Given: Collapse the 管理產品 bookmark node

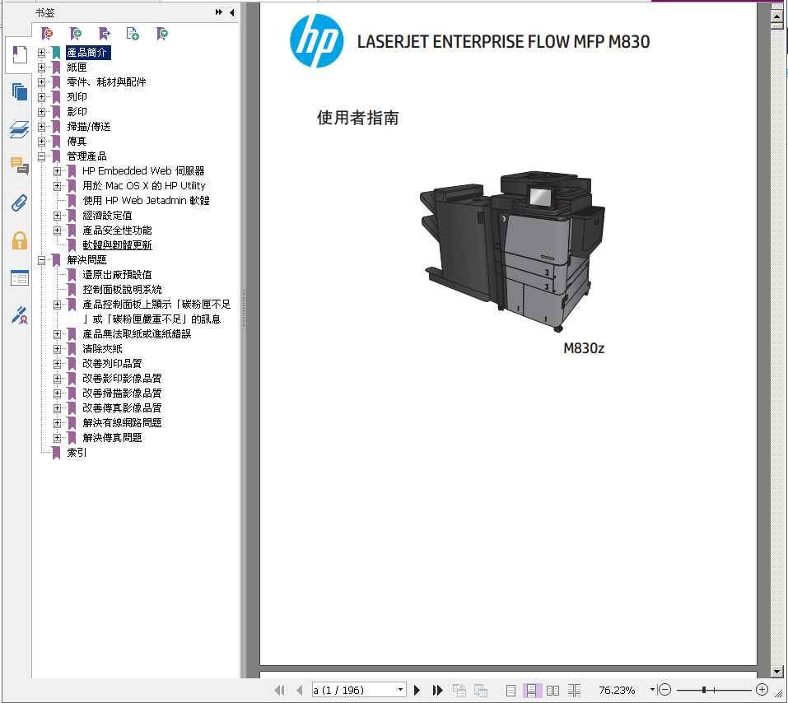Looking at the screenshot, I should click(x=42, y=156).
